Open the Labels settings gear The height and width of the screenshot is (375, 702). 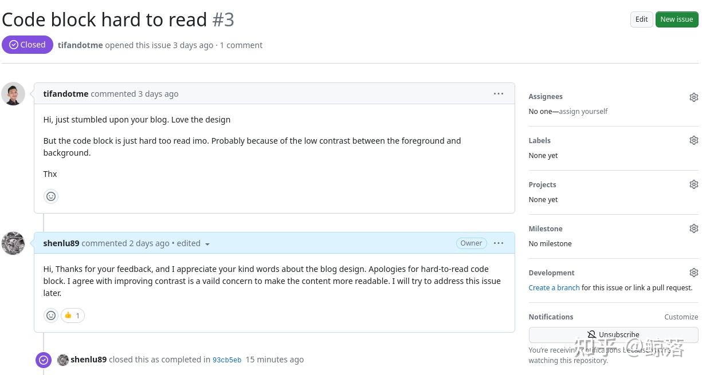point(694,140)
